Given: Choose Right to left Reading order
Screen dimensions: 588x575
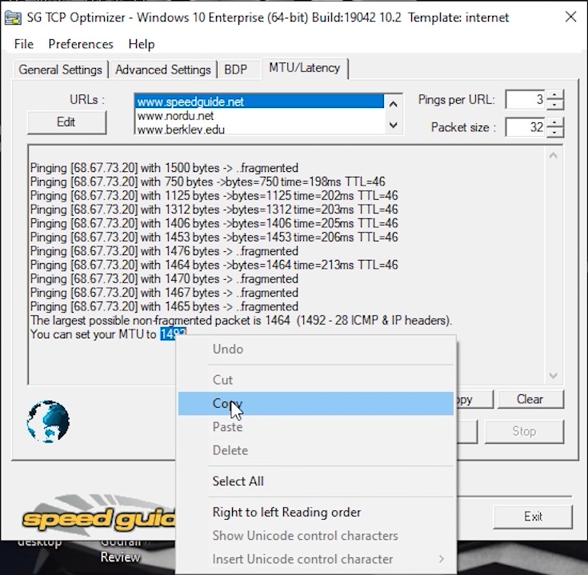Looking at the screenshot, I should pos(316,512).
